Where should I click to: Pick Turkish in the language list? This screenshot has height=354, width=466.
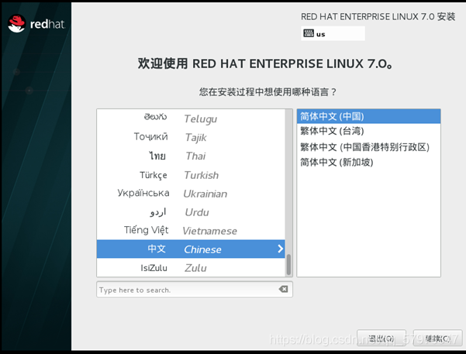[191, 174]
